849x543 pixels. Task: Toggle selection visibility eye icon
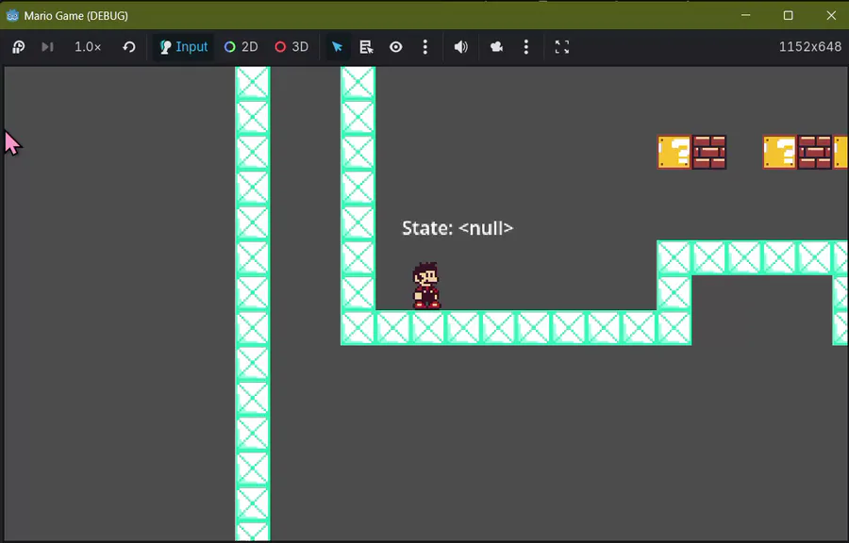coord(396,47)
